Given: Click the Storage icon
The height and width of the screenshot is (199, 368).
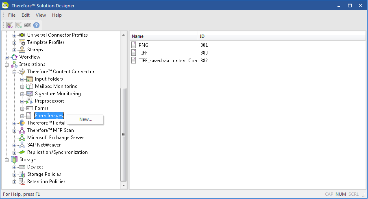Looking at the screenshot, I should pyautogui.click(x=14, y=160).
